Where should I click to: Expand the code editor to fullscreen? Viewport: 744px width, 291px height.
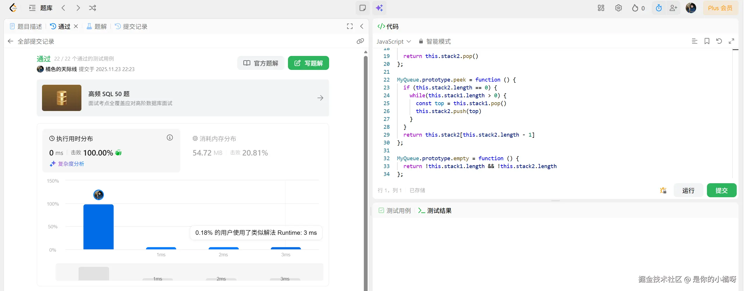pos(732,41)
